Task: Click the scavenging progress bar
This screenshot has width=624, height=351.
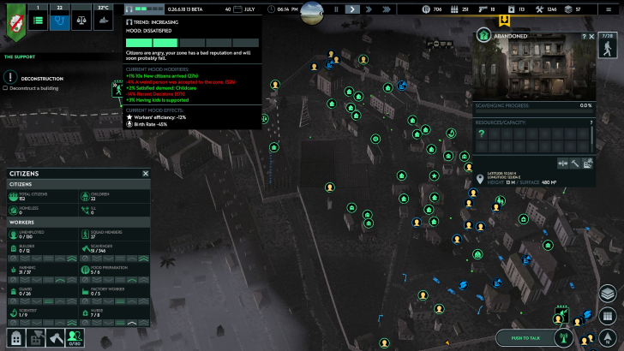Action: pos(534,111)
